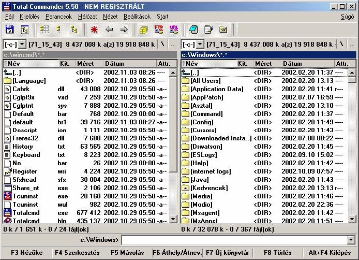Image resolution: width=359 pixels, height=260 pixels.
Task: Open the left panel drive dropdown
Action: pyautogui.click(x=22, y=44)
